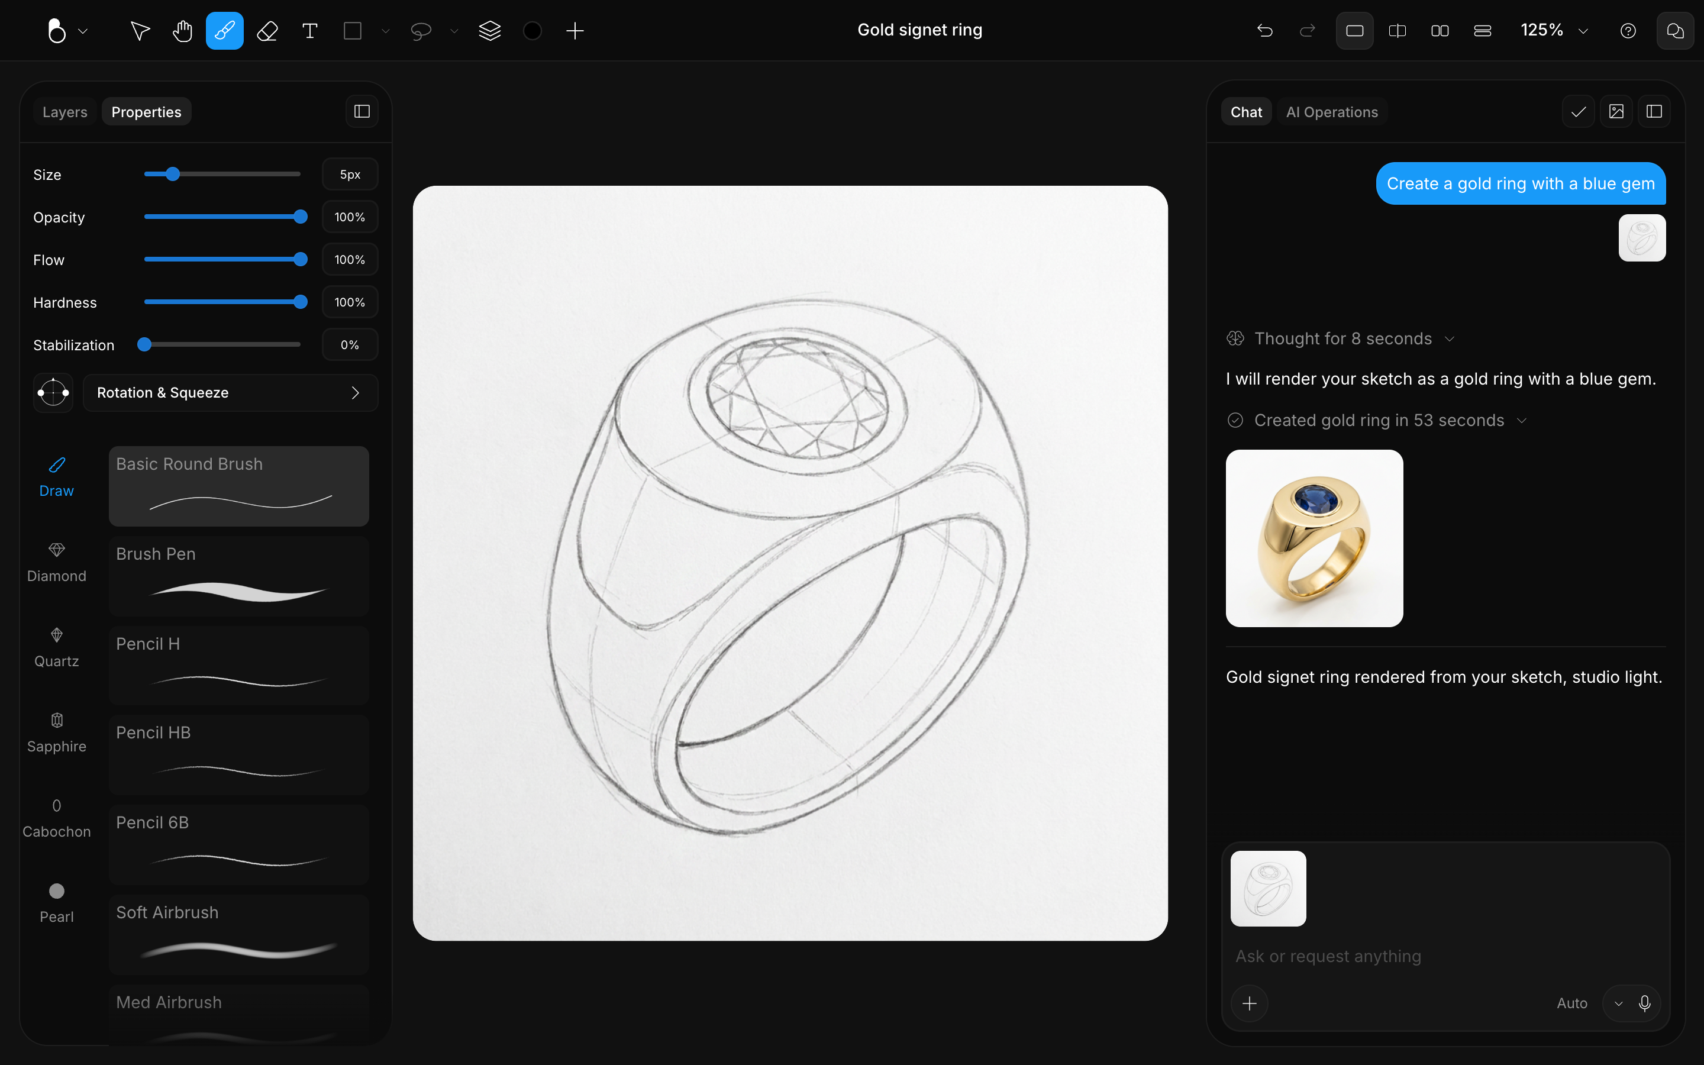
Task: Select the Quartz brush category
Action: click(x=56, y=648)
